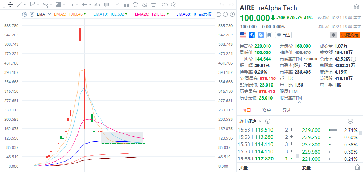Switch to the 异动 tab
Screen dimensions: 363x172
(x=287, y=110)
